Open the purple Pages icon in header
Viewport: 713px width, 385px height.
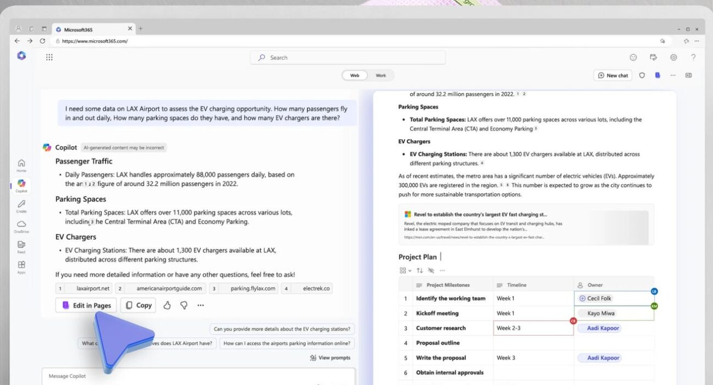click(x=657, y=75)
